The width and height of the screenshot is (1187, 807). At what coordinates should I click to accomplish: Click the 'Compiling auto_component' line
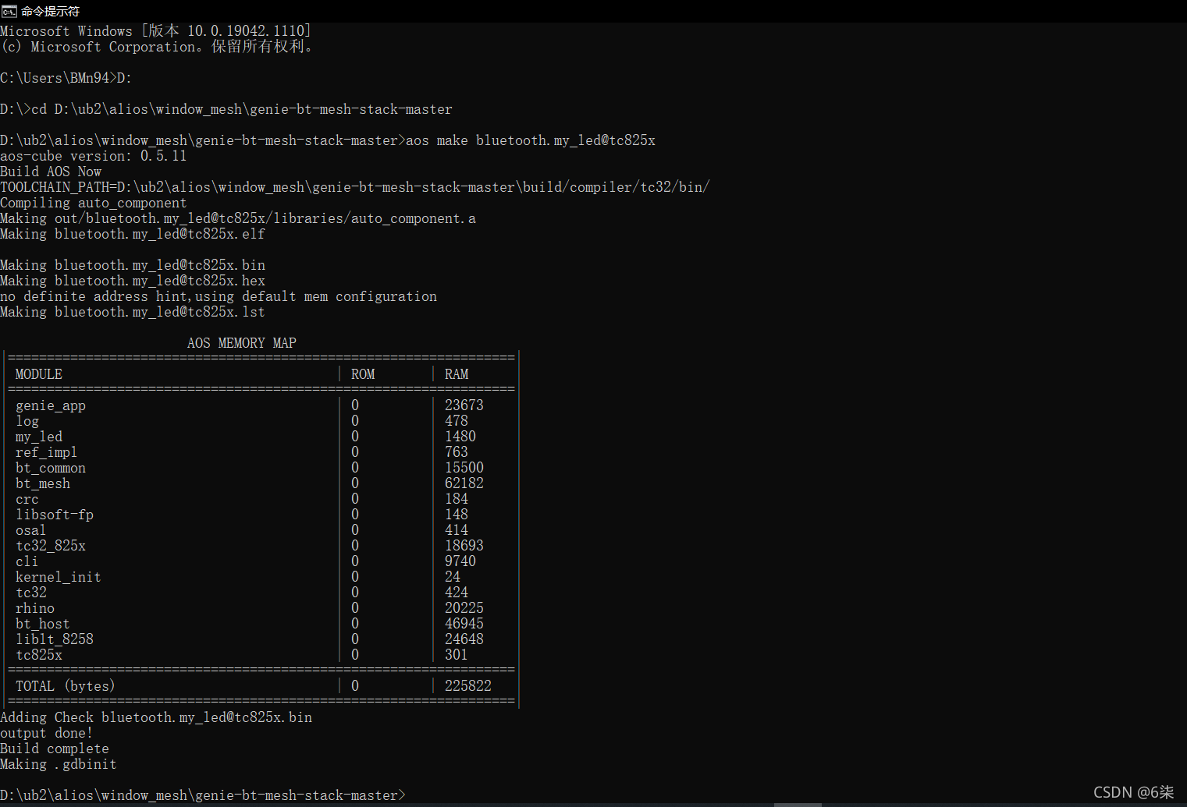click(94, 203)
